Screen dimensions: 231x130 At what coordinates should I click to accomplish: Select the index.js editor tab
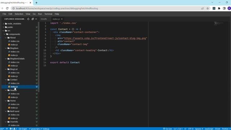56,19
